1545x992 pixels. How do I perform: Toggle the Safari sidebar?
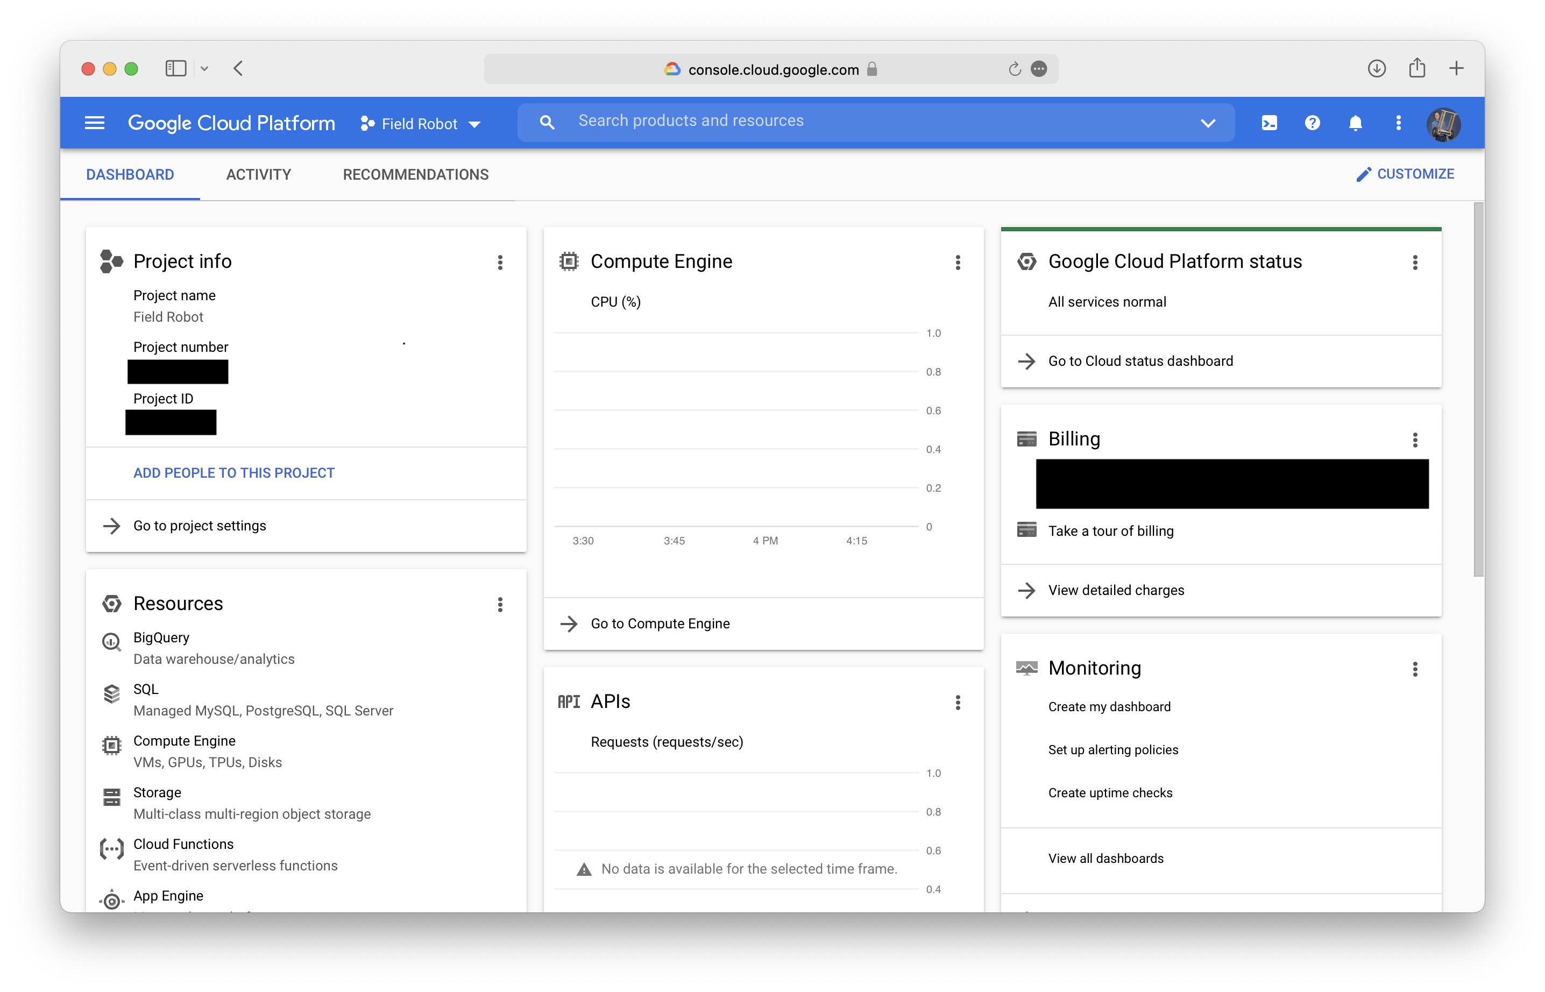coord(176,68)
